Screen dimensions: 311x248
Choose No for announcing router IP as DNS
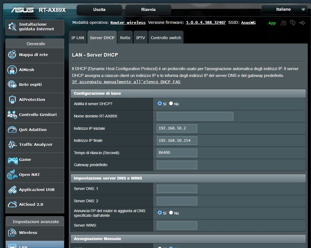(x=171, y=213)
